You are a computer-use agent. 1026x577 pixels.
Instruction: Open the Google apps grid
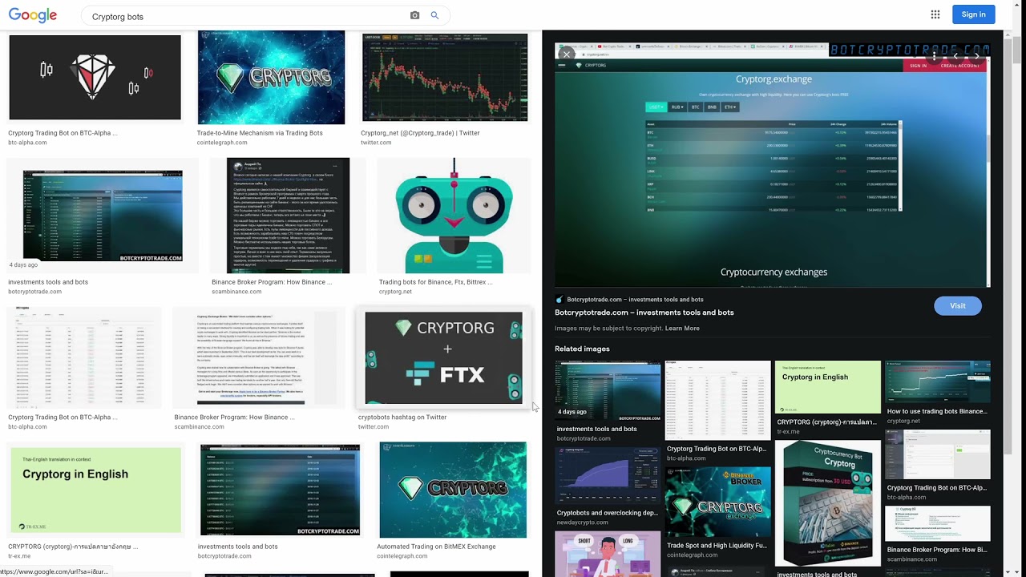coord(935,14)
